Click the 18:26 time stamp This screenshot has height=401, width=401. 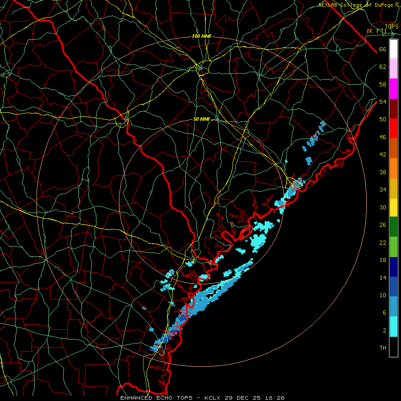pyautogui.click(x=275, y=398)
